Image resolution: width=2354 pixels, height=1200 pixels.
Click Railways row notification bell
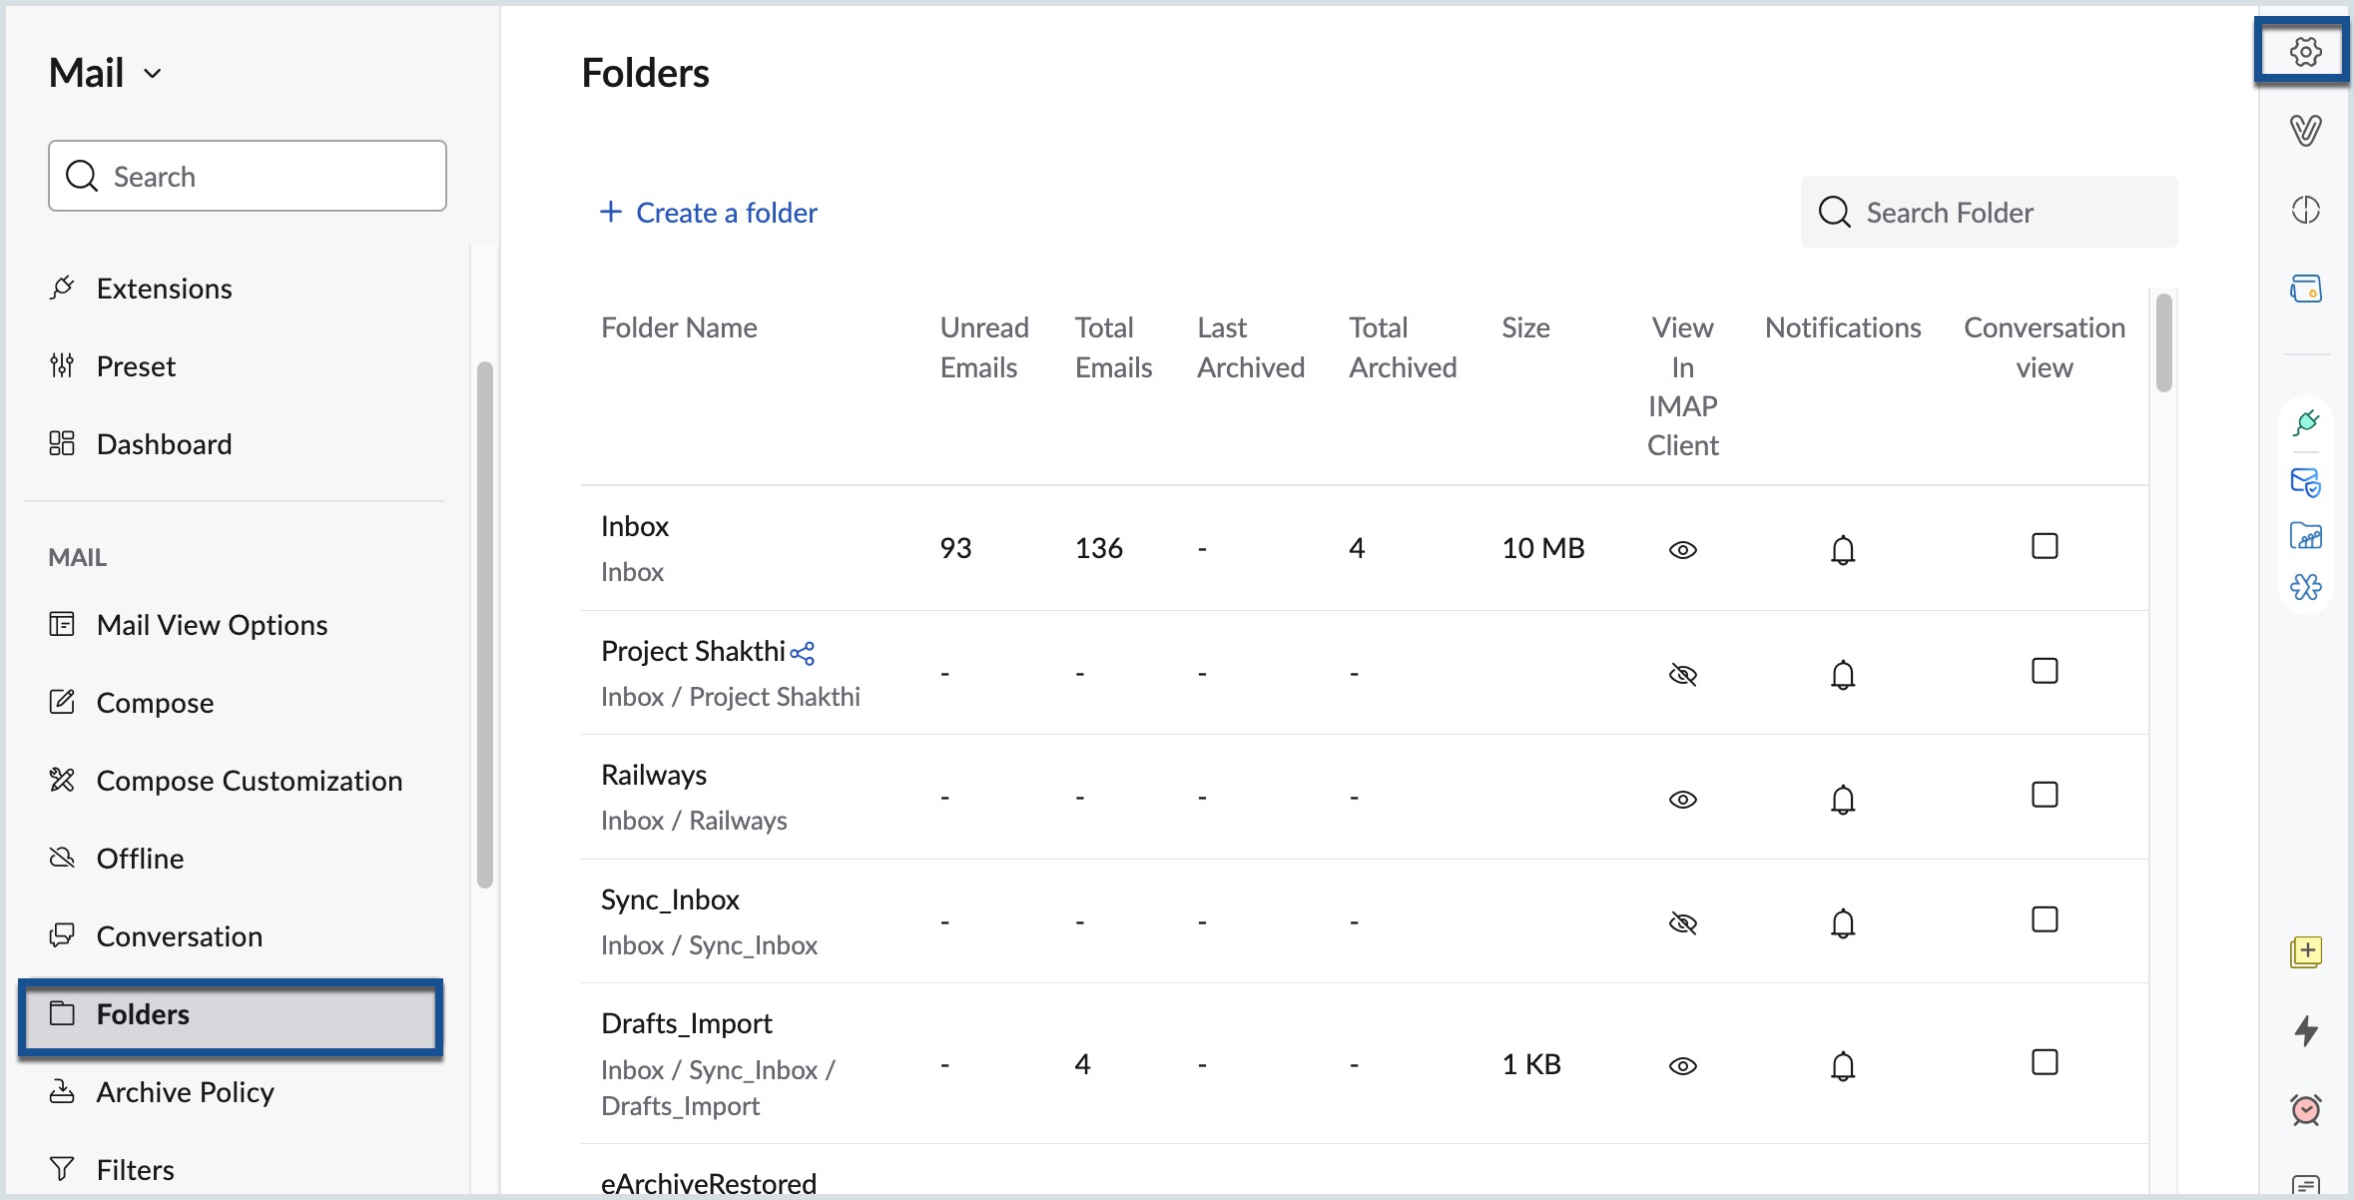(1843, 800)
